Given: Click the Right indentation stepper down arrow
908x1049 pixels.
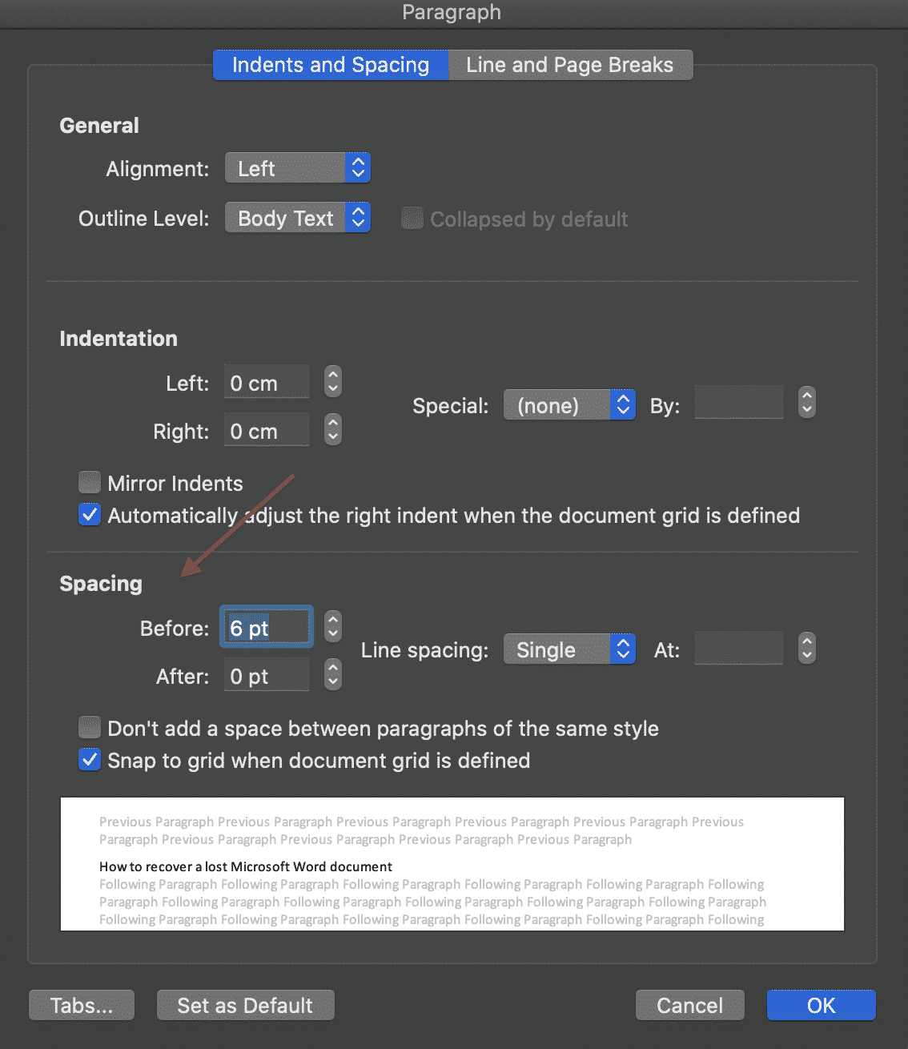Looking at the screenshot, I should pyautogui.click(x=332, y=436).
